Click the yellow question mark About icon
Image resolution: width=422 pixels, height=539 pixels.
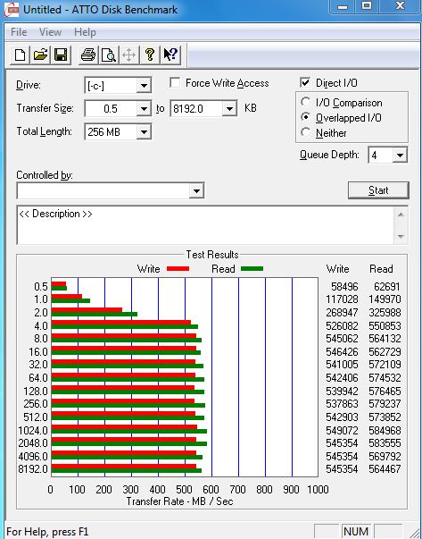150,55
